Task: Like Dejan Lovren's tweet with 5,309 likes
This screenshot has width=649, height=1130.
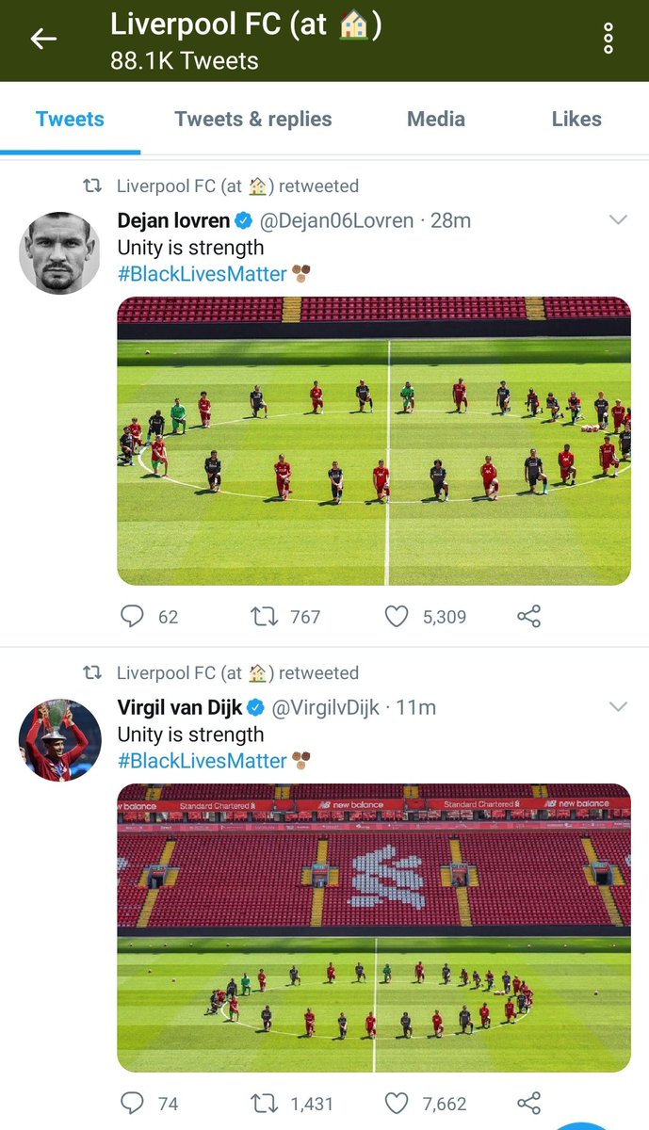Action: (398, 617)
